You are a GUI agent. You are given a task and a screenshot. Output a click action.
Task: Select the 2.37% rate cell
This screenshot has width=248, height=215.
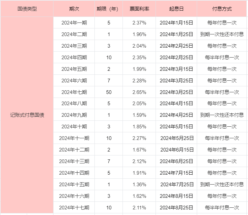139,22
